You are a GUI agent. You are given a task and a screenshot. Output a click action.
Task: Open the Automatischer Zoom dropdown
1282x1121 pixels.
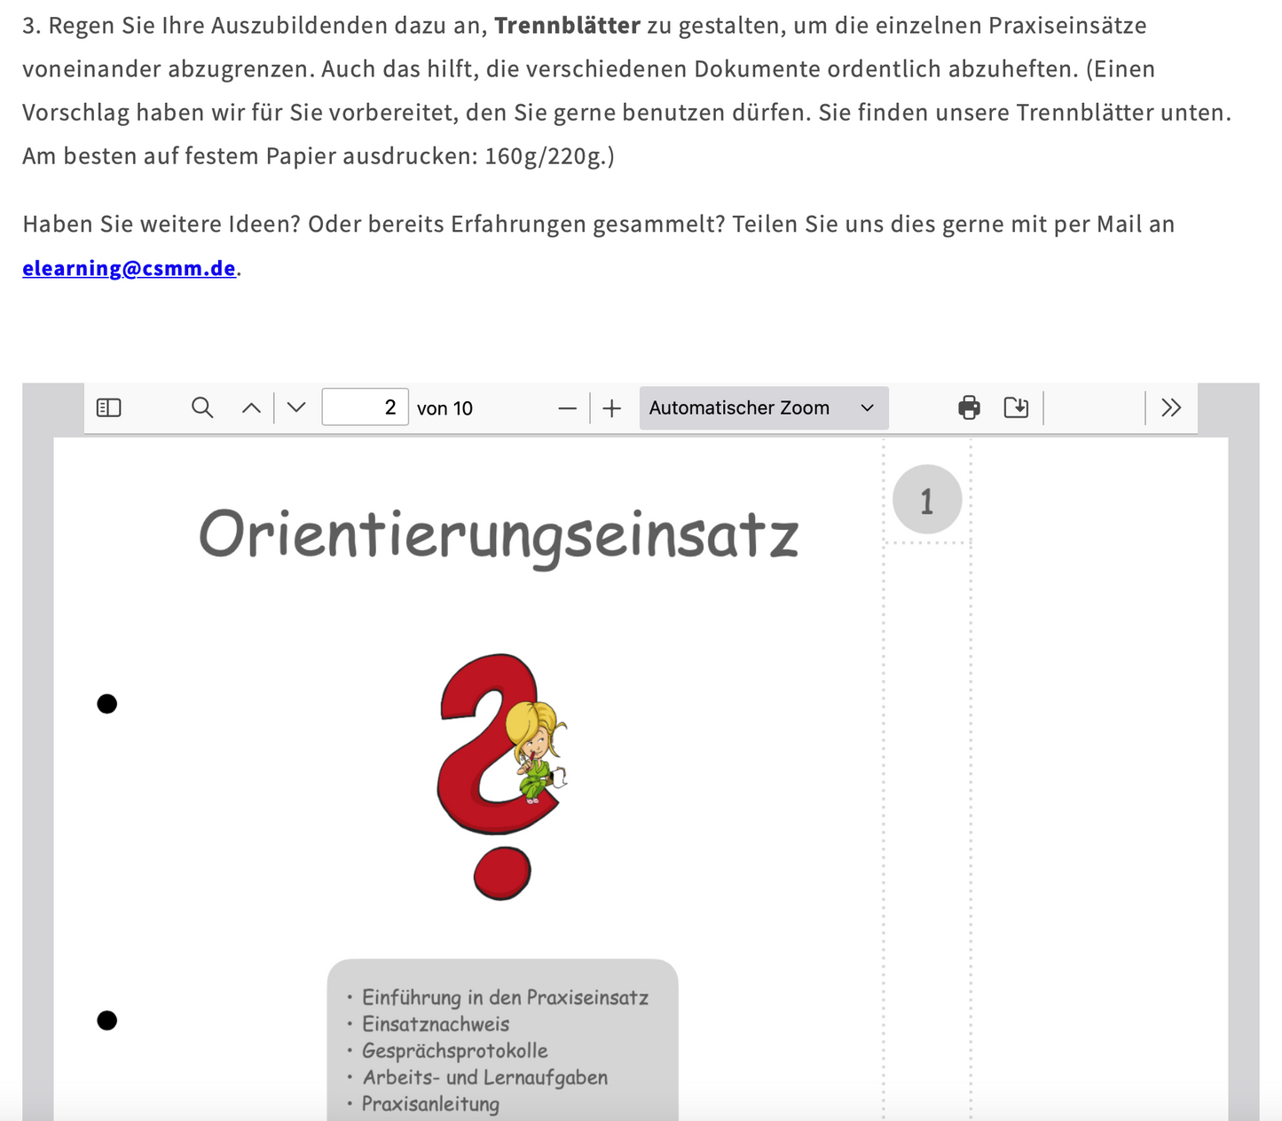click(x=763, y=408)
